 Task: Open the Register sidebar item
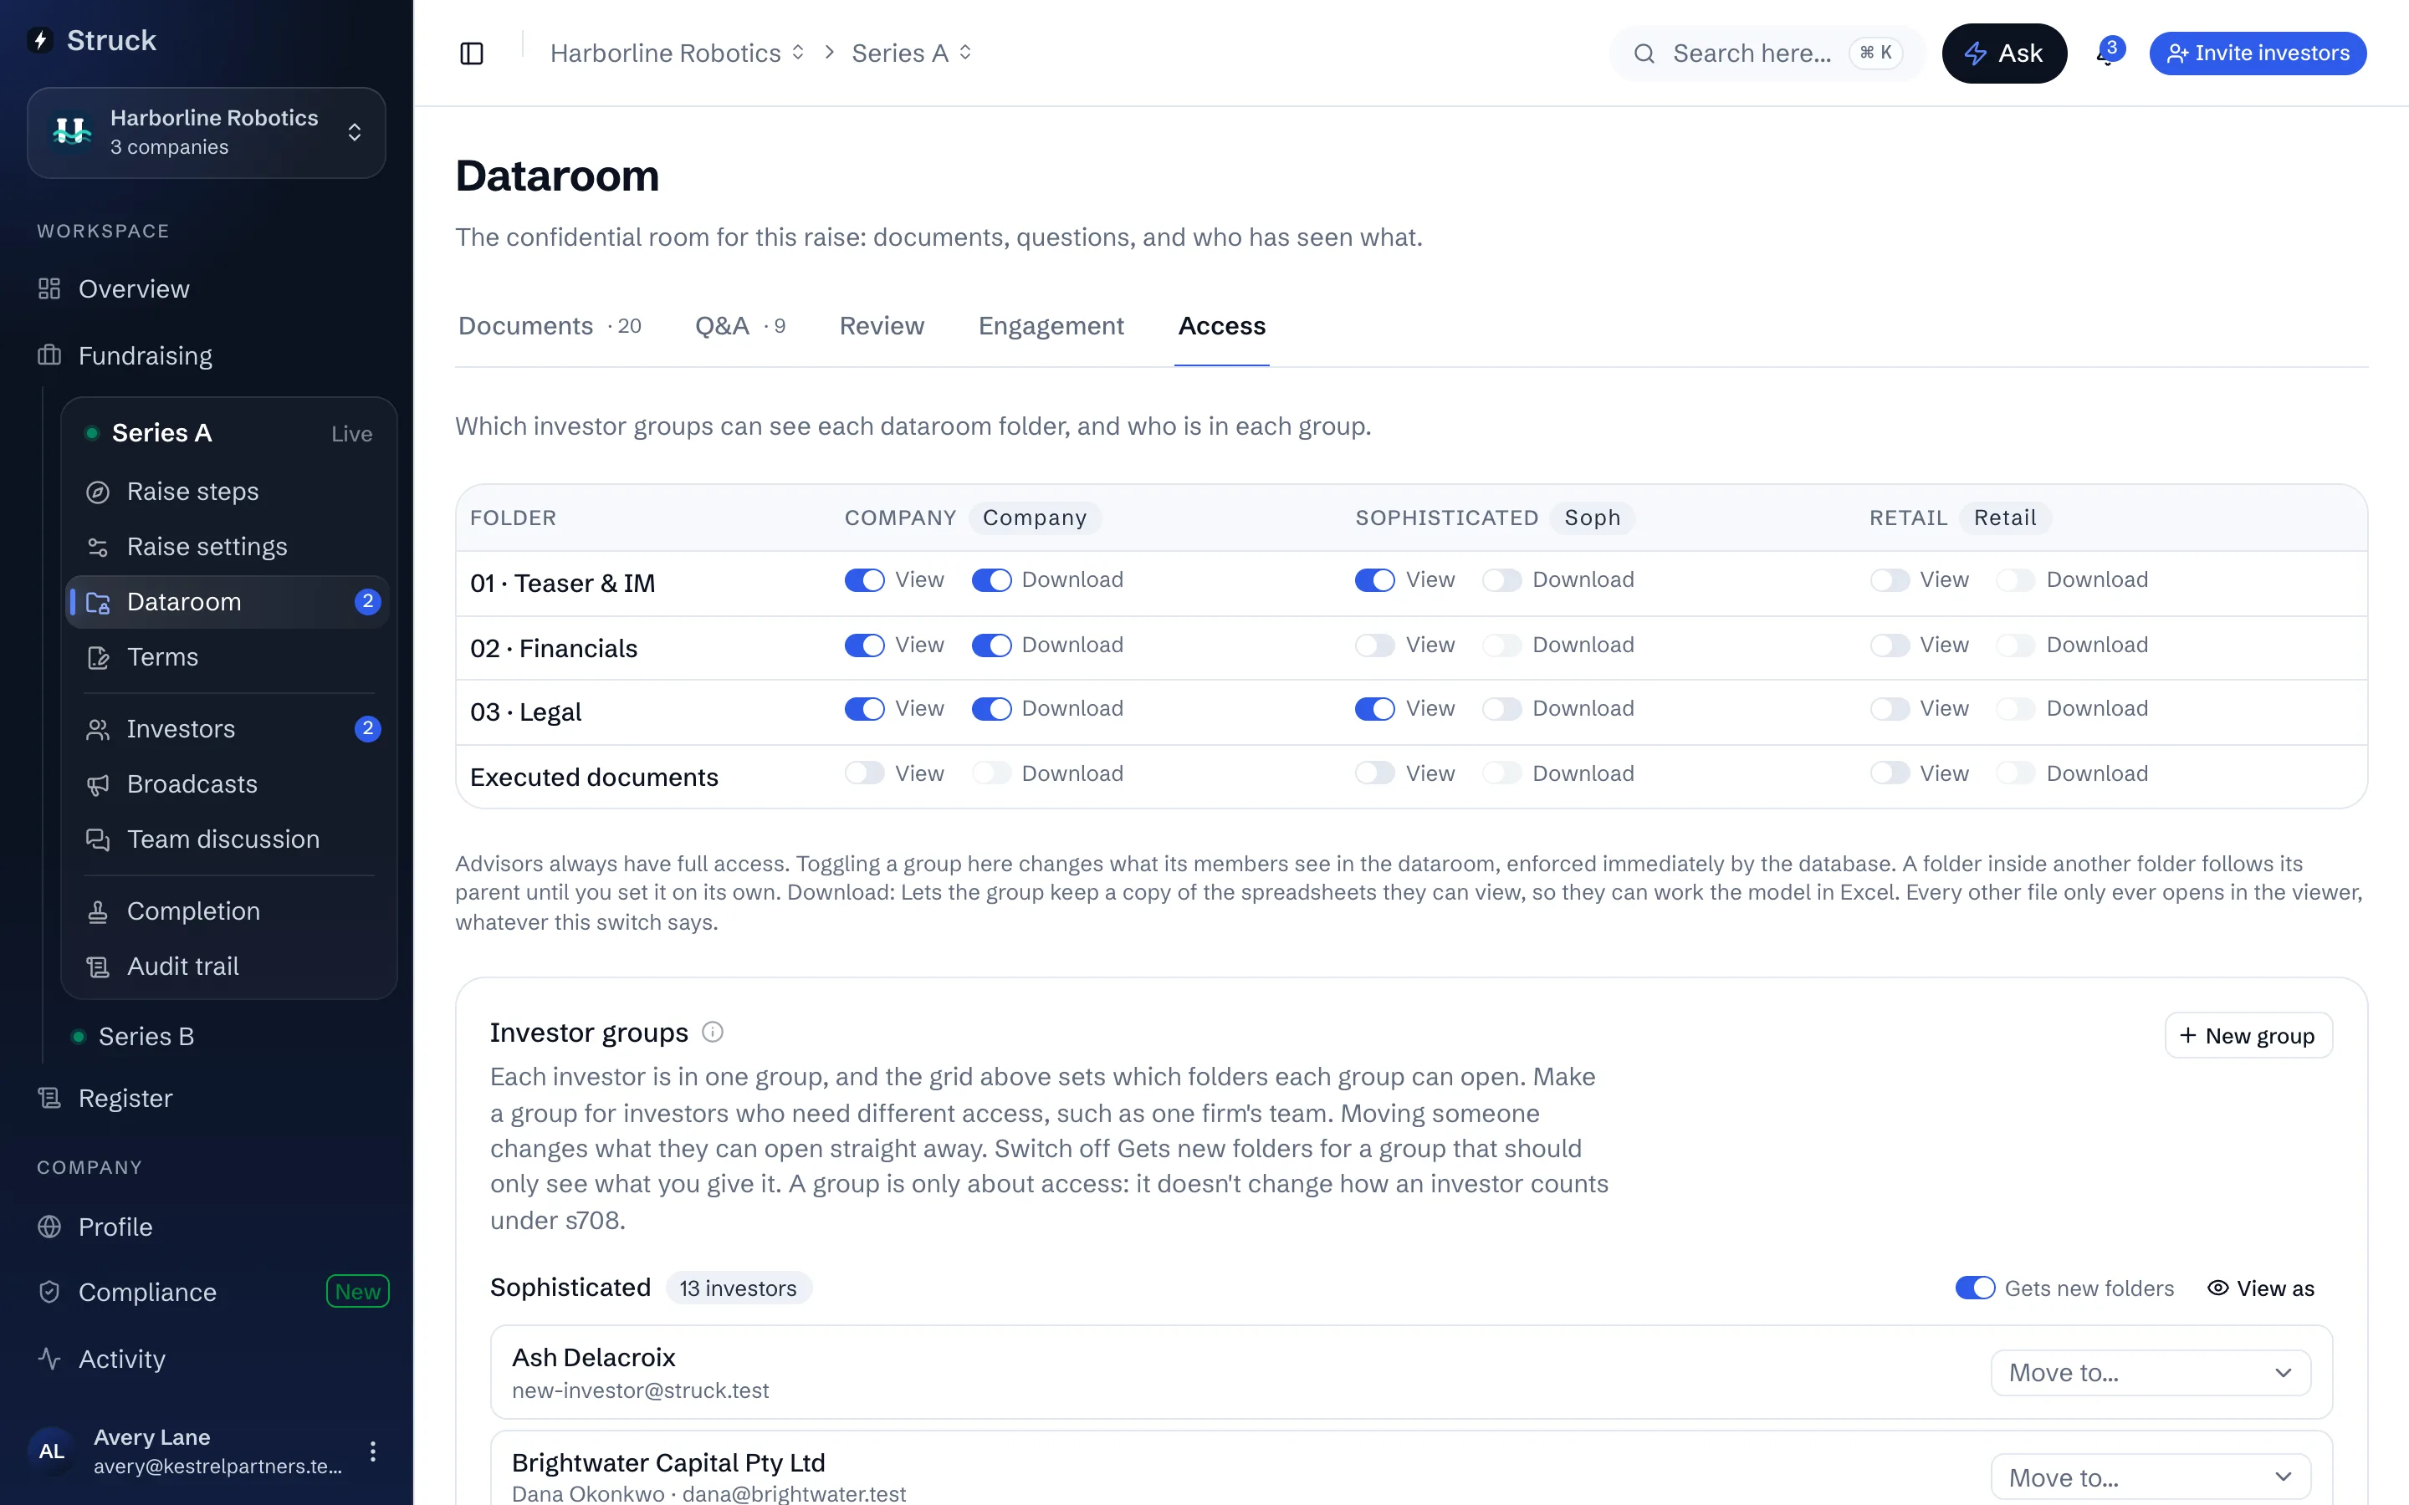pyautogui.click(x=125, y=1098)
